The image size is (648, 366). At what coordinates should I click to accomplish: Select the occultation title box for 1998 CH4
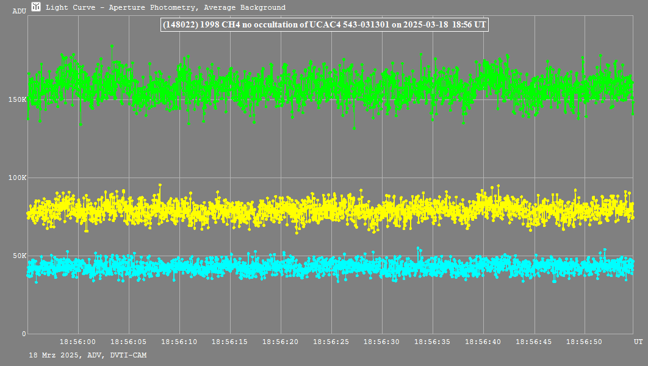324,24
